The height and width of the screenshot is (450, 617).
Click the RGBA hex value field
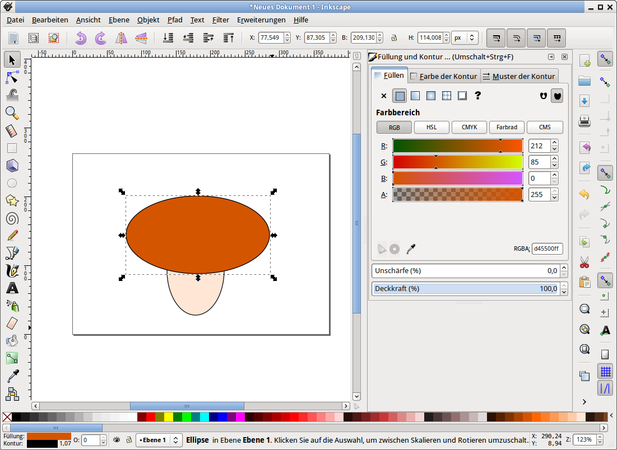[x=546, y=249]
